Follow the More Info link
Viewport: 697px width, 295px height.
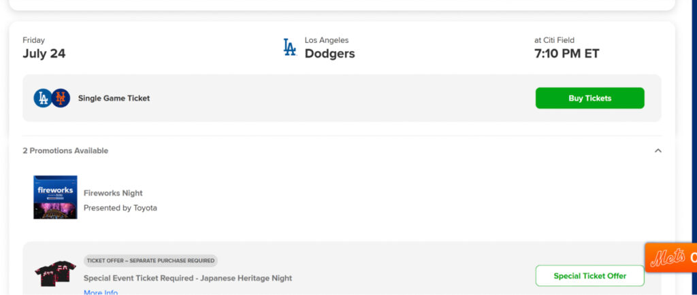(101, 292)
